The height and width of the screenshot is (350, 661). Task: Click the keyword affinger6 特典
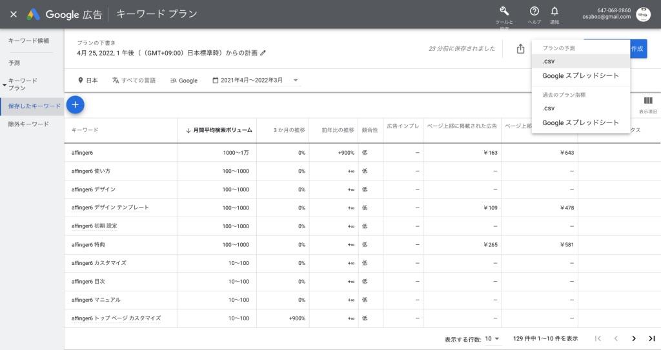point(88,245)
